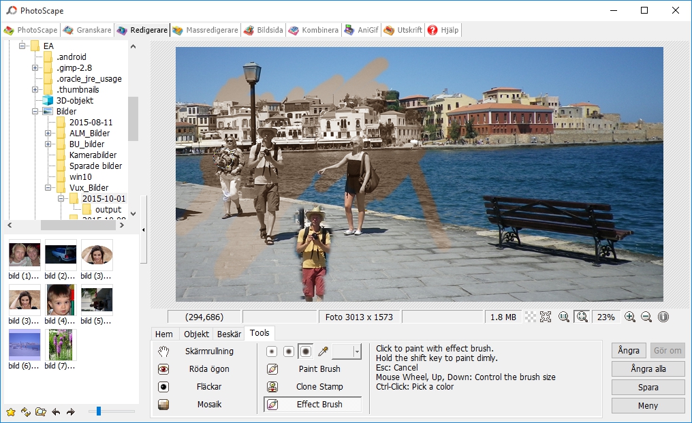Open the Meny button

tap(648, 405)
